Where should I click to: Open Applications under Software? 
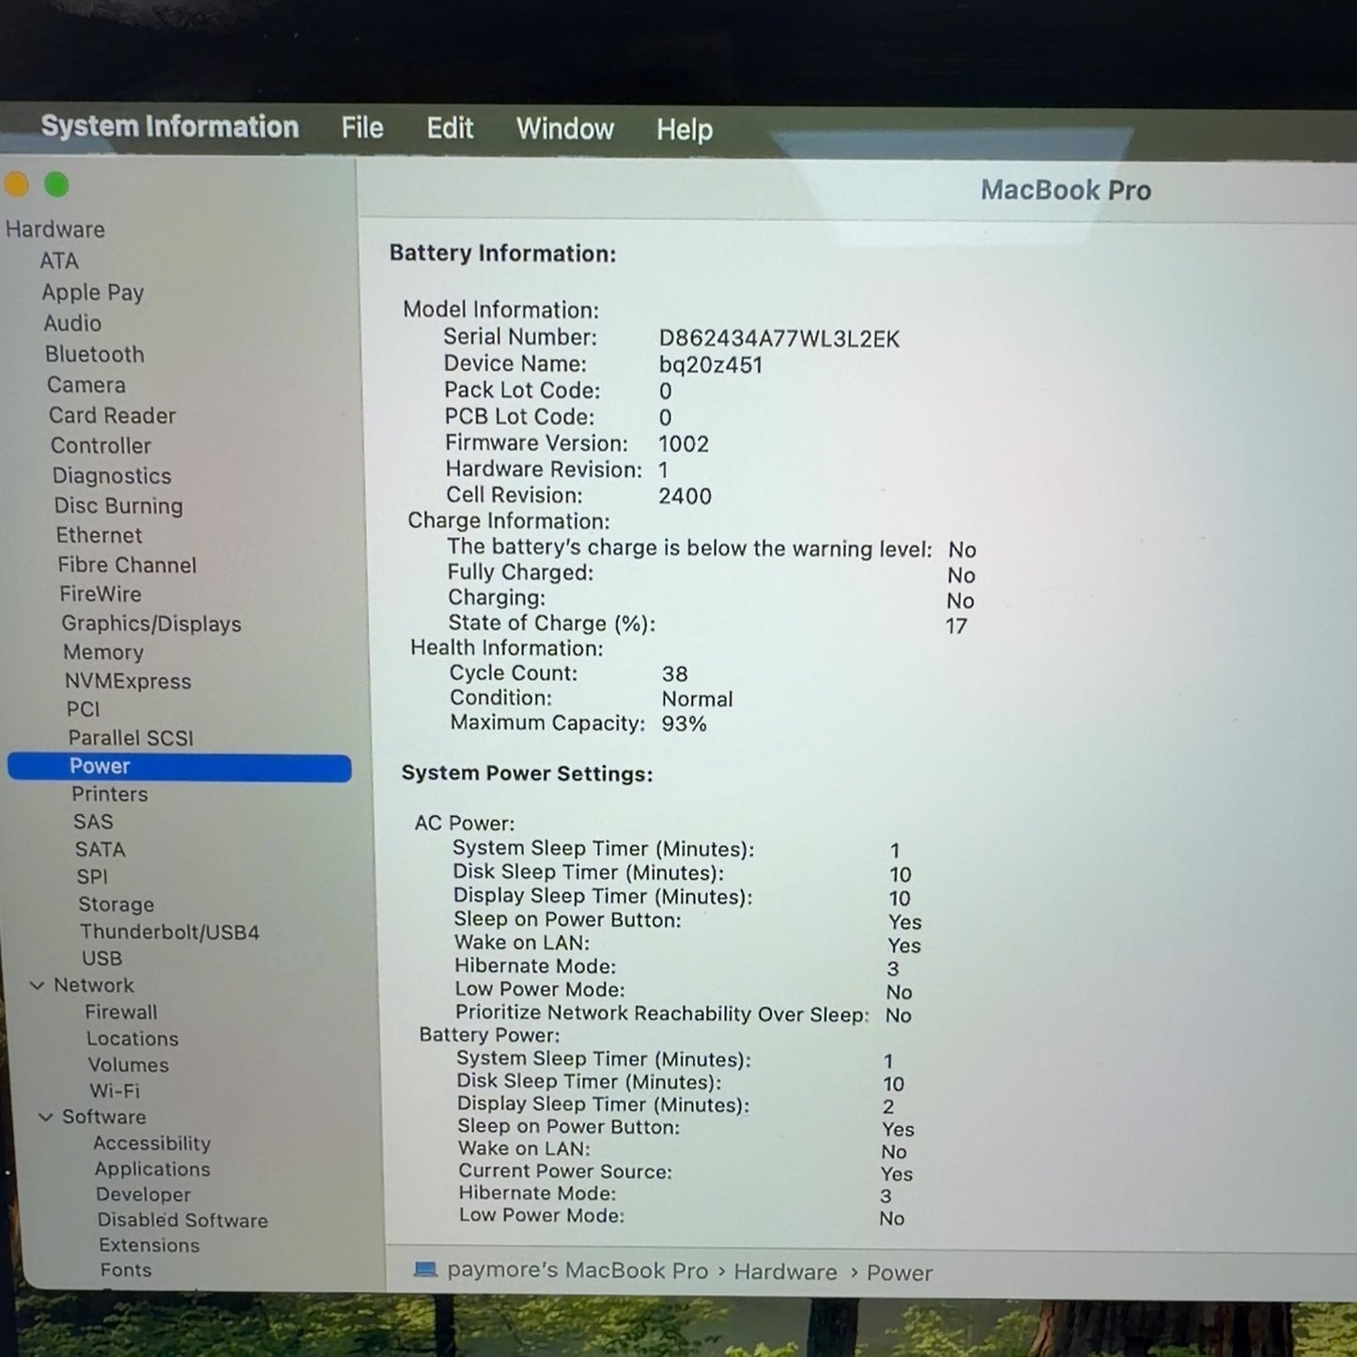(x=152, y=1169)
